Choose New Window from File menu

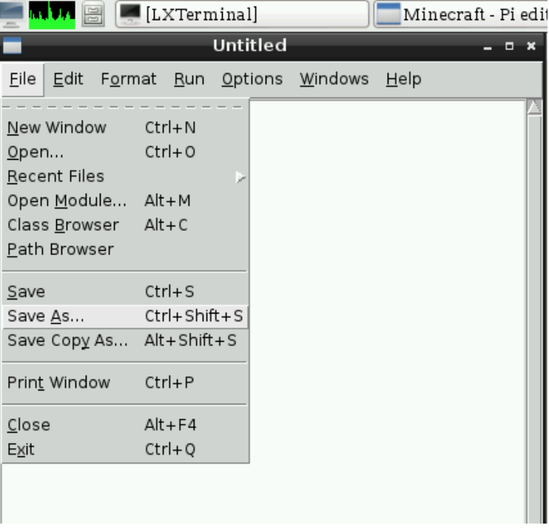(125, 128)
